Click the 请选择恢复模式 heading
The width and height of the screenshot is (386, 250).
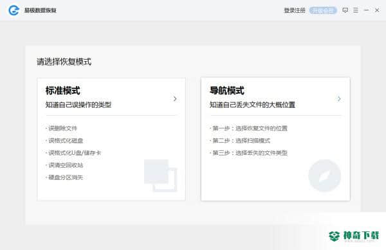pos(64,62)
